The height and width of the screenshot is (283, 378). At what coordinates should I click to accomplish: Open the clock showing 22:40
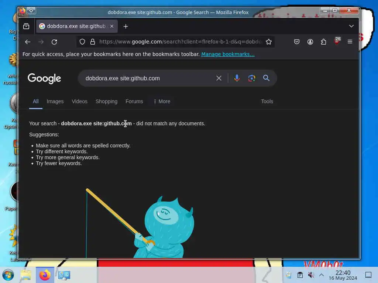pos(343,275)
